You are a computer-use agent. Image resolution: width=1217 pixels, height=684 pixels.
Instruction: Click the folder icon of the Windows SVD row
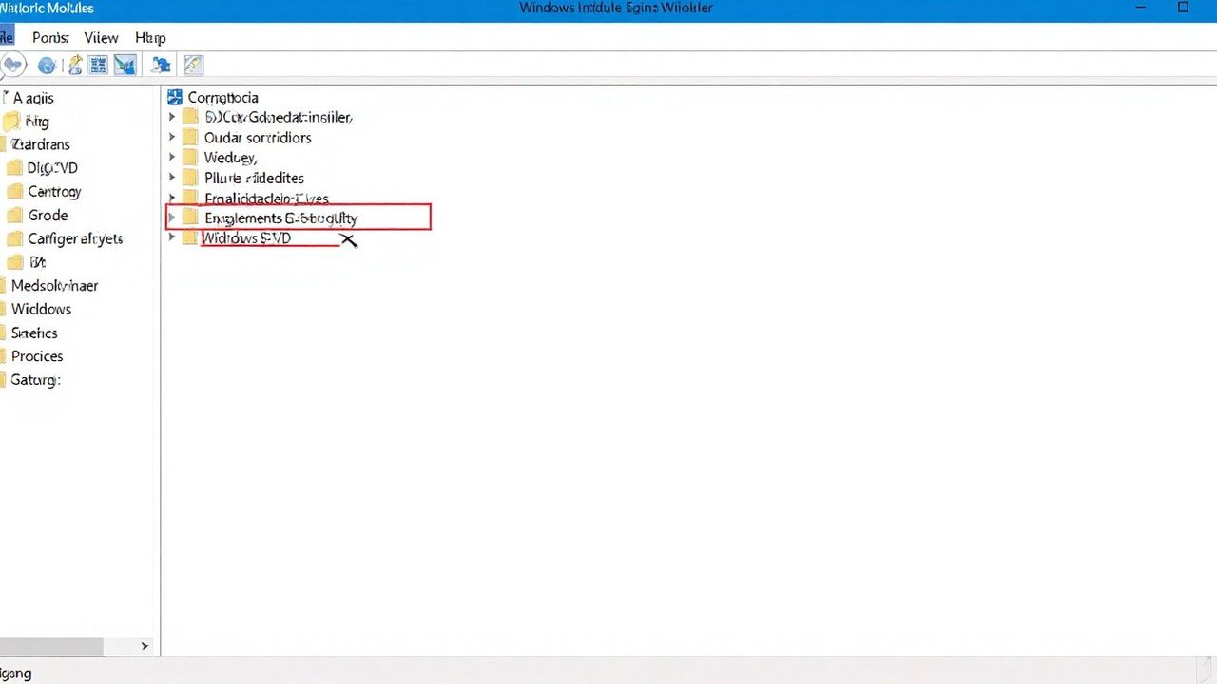(189, 237)
